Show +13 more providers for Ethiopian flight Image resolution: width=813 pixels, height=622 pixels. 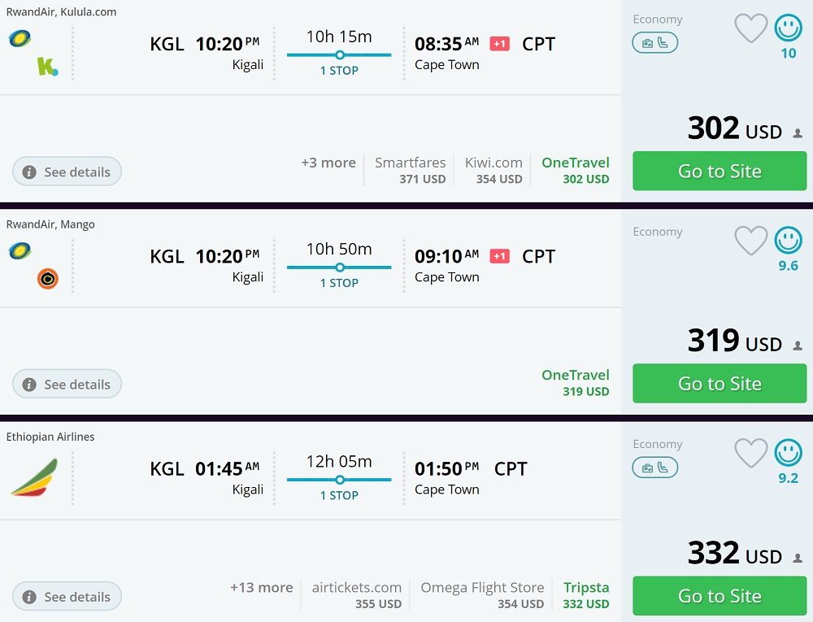[261, 587]
